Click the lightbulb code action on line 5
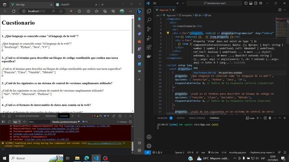 point(168,33)
